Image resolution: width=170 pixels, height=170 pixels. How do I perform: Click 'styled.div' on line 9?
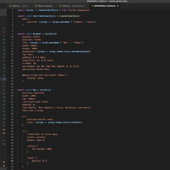click(51, 34)
